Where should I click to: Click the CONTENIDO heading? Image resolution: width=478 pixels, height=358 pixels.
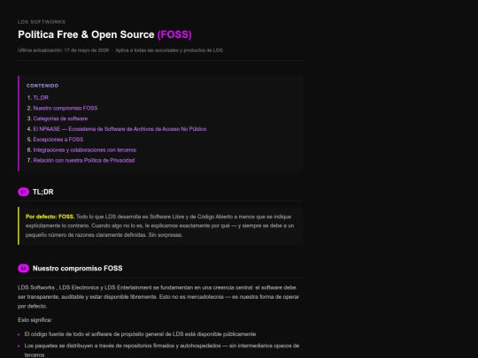[42, 86]
